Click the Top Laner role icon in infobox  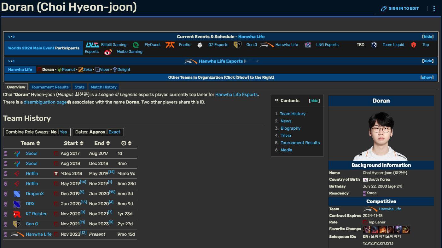click(x=365, y=222)
